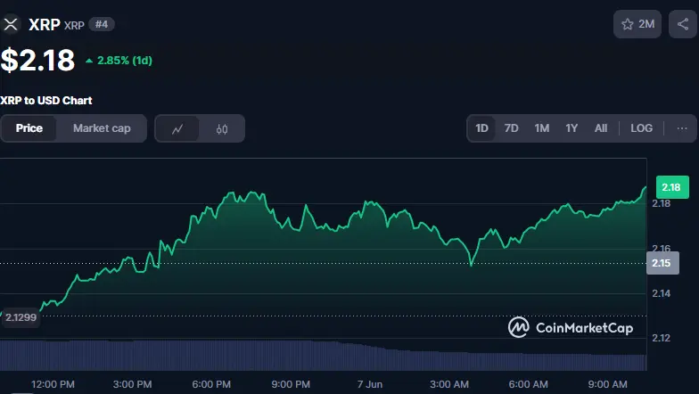This screenshot has height=394, width=699.
Task: Set chart range to 1Y
Action: pos(572,128)
